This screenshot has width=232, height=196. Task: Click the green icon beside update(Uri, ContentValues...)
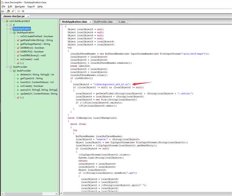pos(18,94)
